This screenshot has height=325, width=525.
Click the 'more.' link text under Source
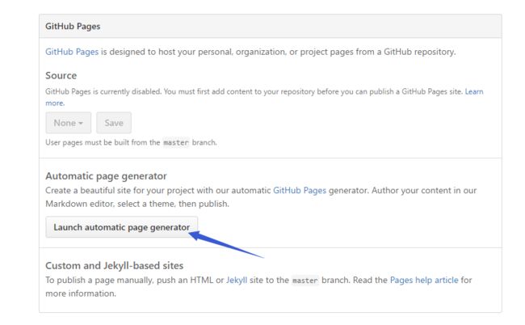point(55,103)
